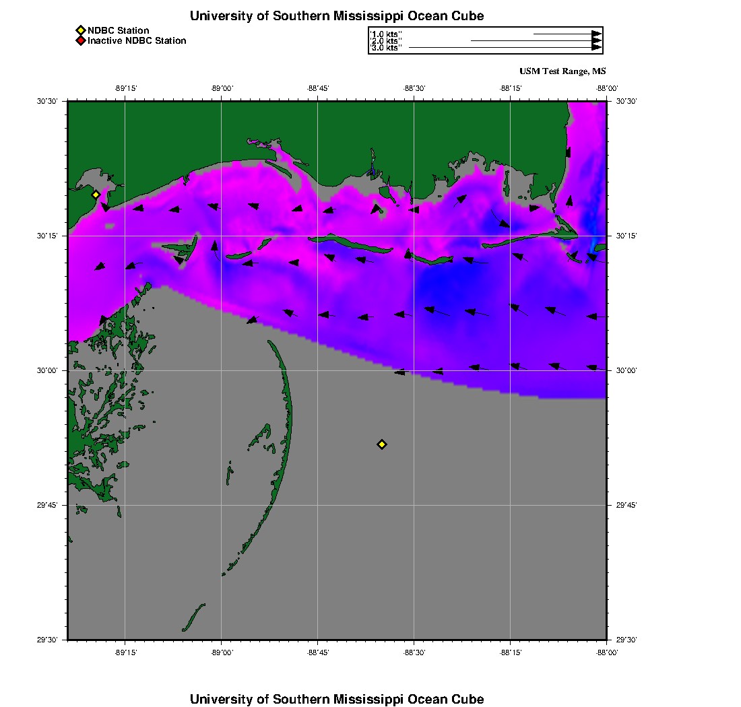Click the -89°00' longitude label above map
This screenshot has width=741, height=707.
click(222, 88)
